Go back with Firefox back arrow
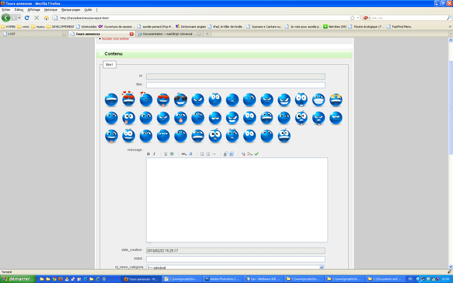The height and width of the screenshot is (283, 453). click(6, 18)
